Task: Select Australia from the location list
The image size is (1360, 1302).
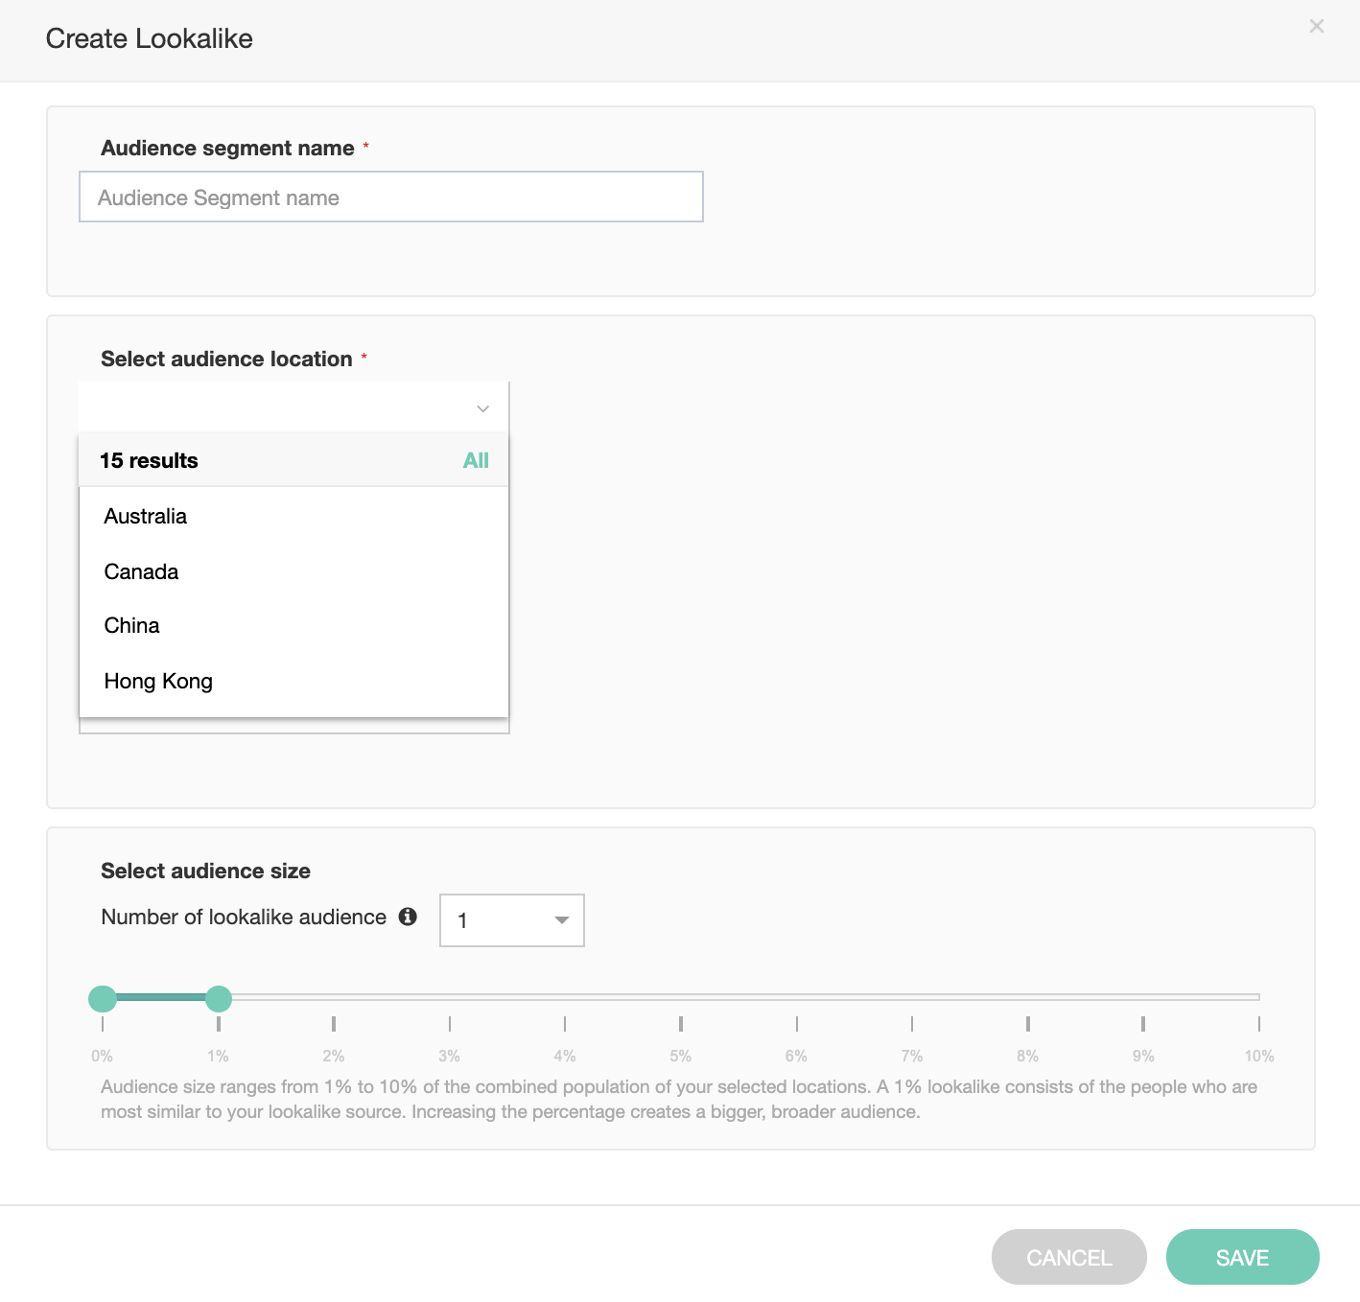Action: pyautogui.click(x=146, y=517)
